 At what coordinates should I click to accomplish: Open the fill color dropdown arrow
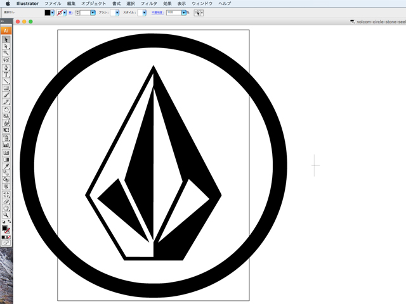(53, 13)
